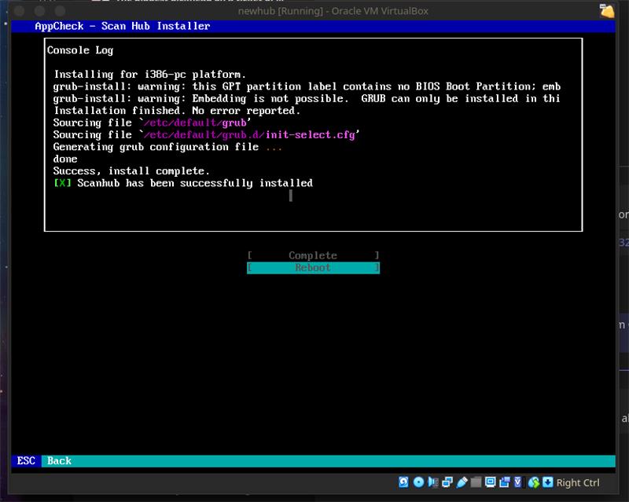This screenshot has height=502, width=629.
Task: Click "Success, install complete." line
Action: click(x=131, y=170)
